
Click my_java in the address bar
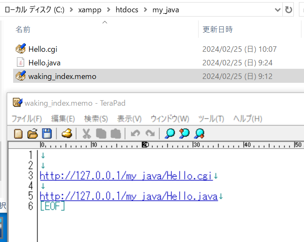[x=166, y=9]
